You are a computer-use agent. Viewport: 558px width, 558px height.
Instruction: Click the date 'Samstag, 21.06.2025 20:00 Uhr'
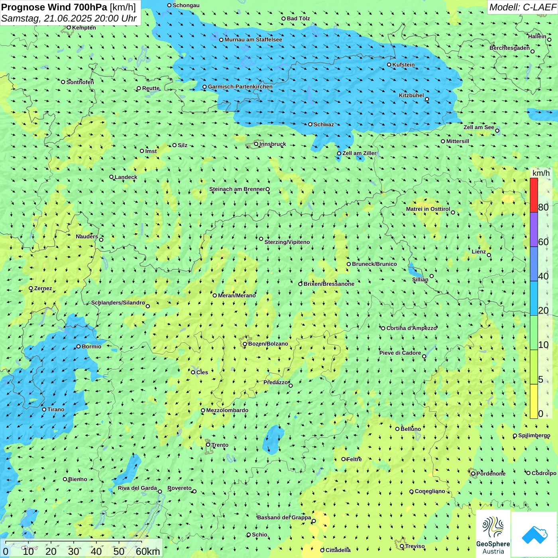[69, 19]
